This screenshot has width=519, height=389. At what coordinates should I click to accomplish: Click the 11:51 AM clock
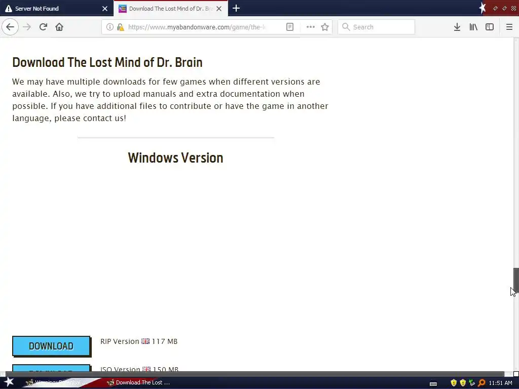[x=500, y=383]
